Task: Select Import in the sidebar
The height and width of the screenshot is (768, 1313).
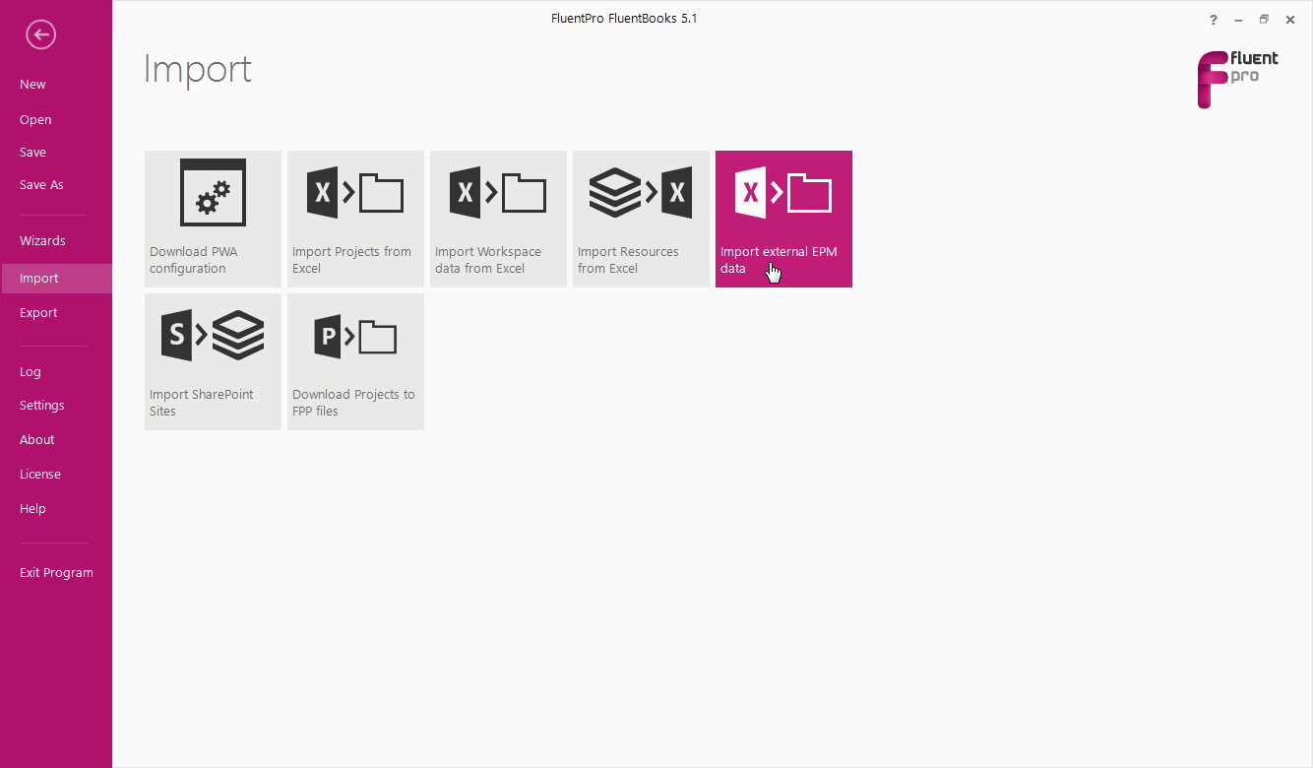Action: tap(56, 279)
